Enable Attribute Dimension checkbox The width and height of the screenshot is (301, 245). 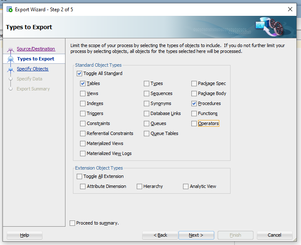83,186
